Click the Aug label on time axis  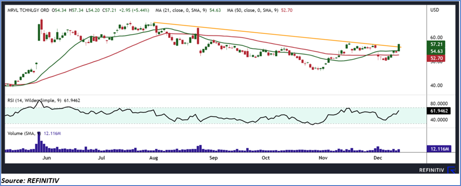[x=153, y=158]
